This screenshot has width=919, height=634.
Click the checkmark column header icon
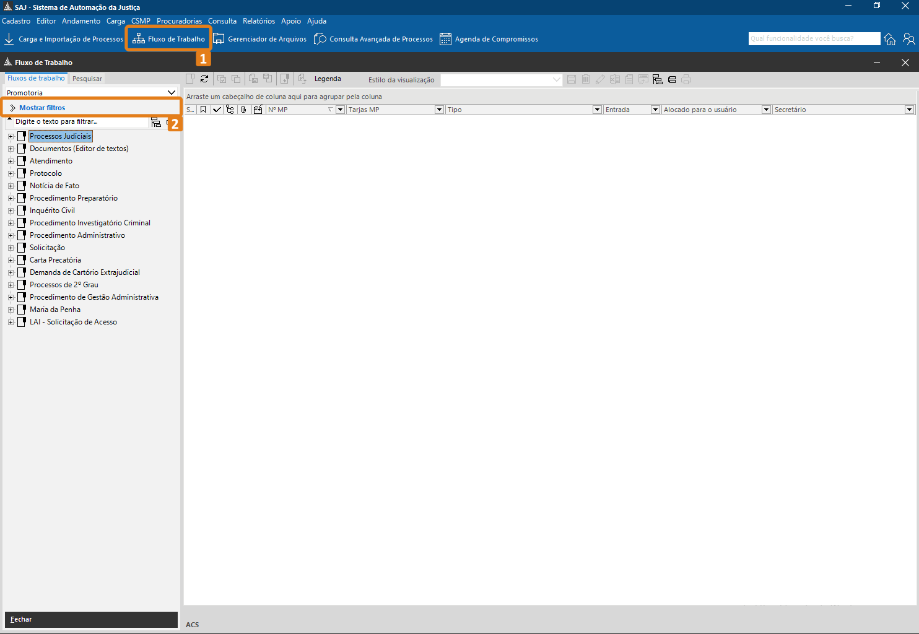tap(217, 110)
